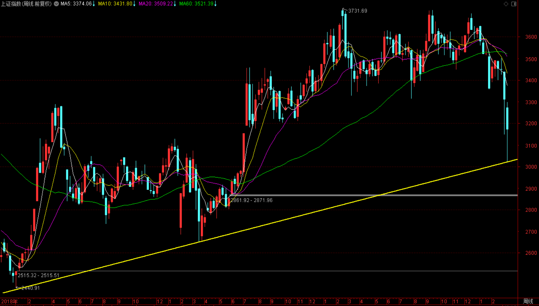Click the 3200 price axis label

click(x=531, y=123)
